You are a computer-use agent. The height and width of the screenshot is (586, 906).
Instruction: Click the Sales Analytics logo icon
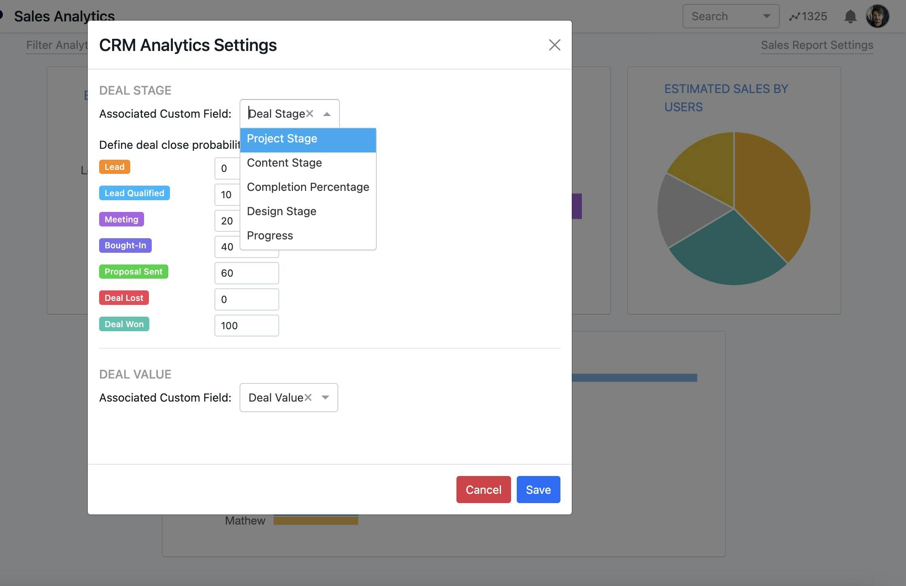tap(3, 15)
